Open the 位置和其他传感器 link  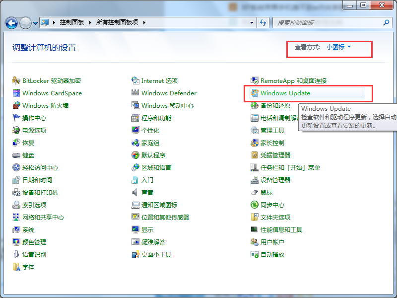coord(165,217)
